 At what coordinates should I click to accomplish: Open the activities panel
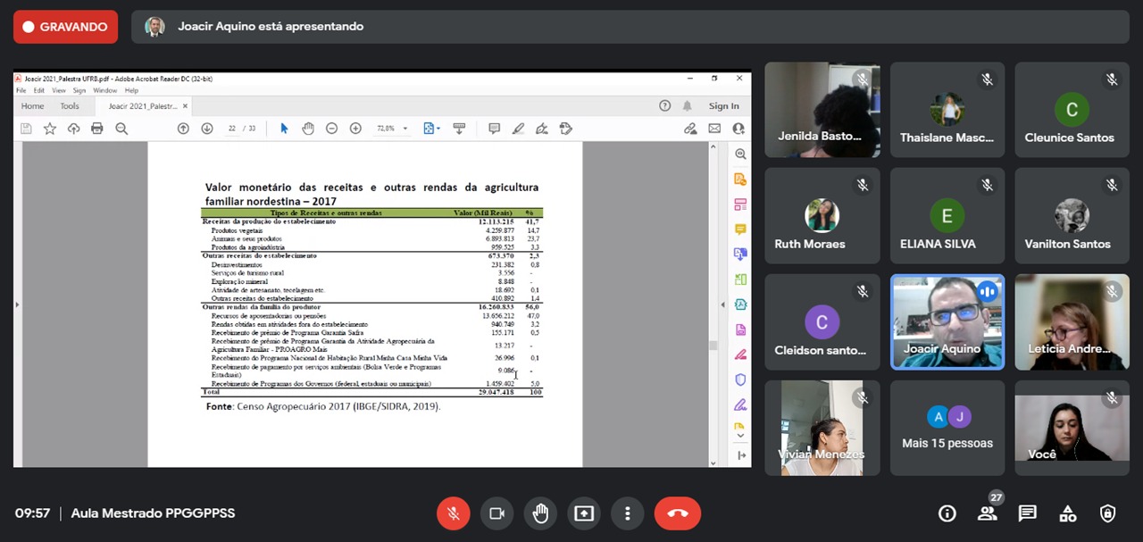pyautogui.click(x=1067, y=513)
